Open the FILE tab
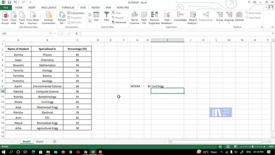The width and height of the screenshot is (275, 155). [x=6, y=8]
